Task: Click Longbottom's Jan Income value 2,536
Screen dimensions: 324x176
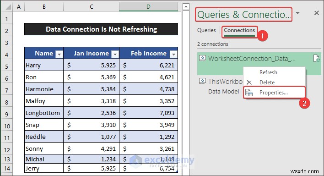Action: point(92,113)
